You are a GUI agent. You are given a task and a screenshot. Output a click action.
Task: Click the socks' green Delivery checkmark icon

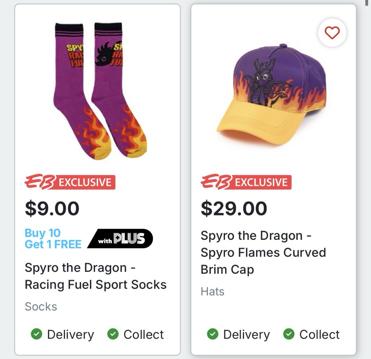tap(36, 334)
